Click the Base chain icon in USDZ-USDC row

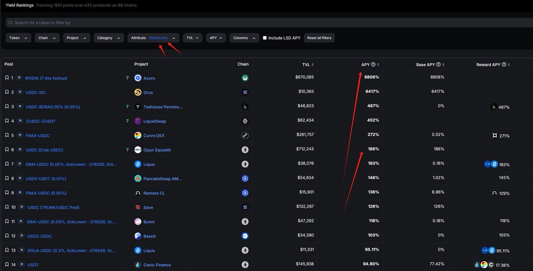(x=245, y=236)
